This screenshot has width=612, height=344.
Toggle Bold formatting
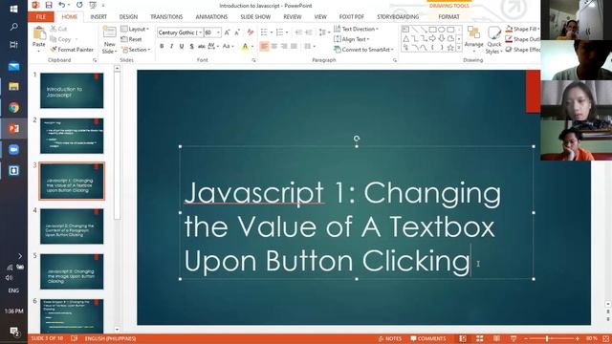pyautogui.click(x=162, y=47)
